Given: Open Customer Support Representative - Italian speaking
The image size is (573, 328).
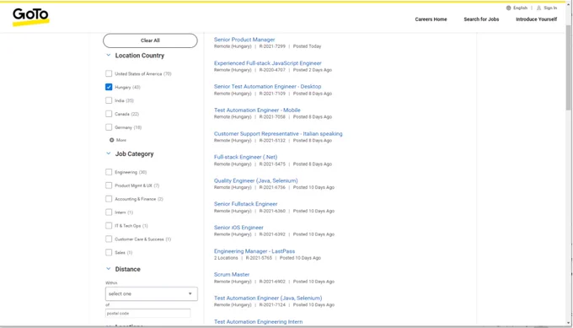Looking at the screenshot, I should (278, 134).
